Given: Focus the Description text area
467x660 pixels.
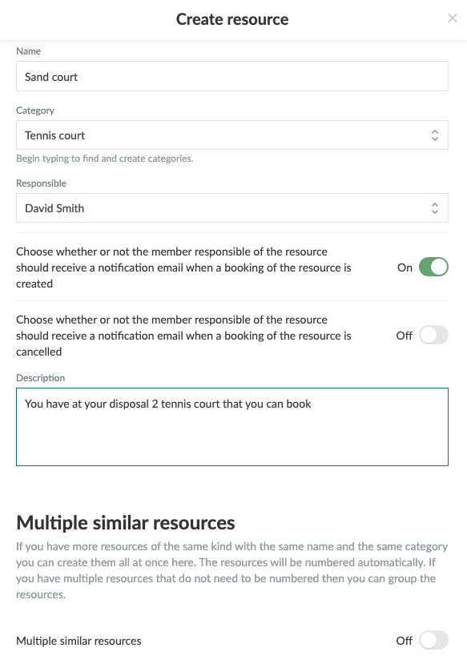Looking at the screenshot, I should pos(232,427).
